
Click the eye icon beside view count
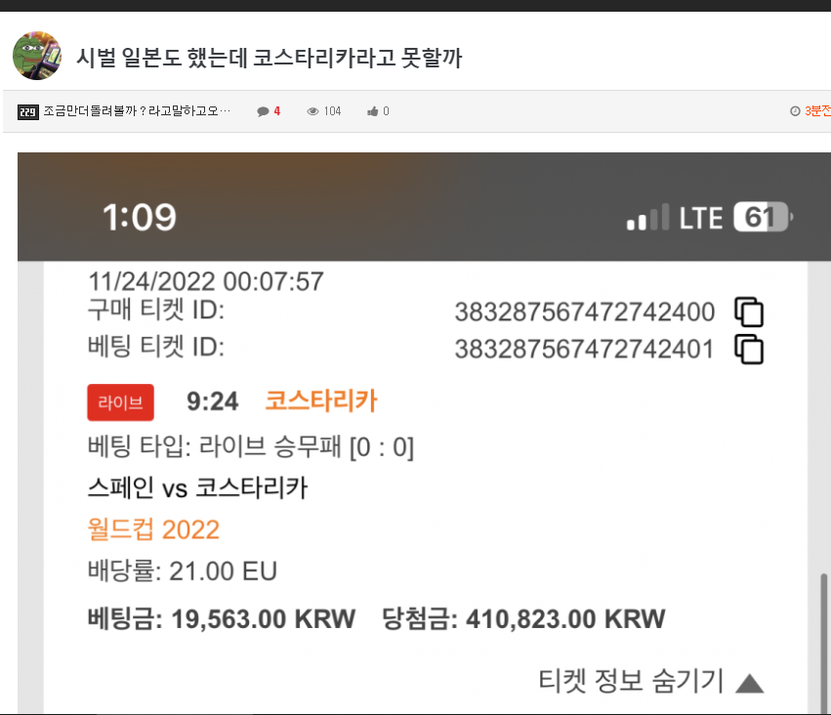tap(312, 111)
